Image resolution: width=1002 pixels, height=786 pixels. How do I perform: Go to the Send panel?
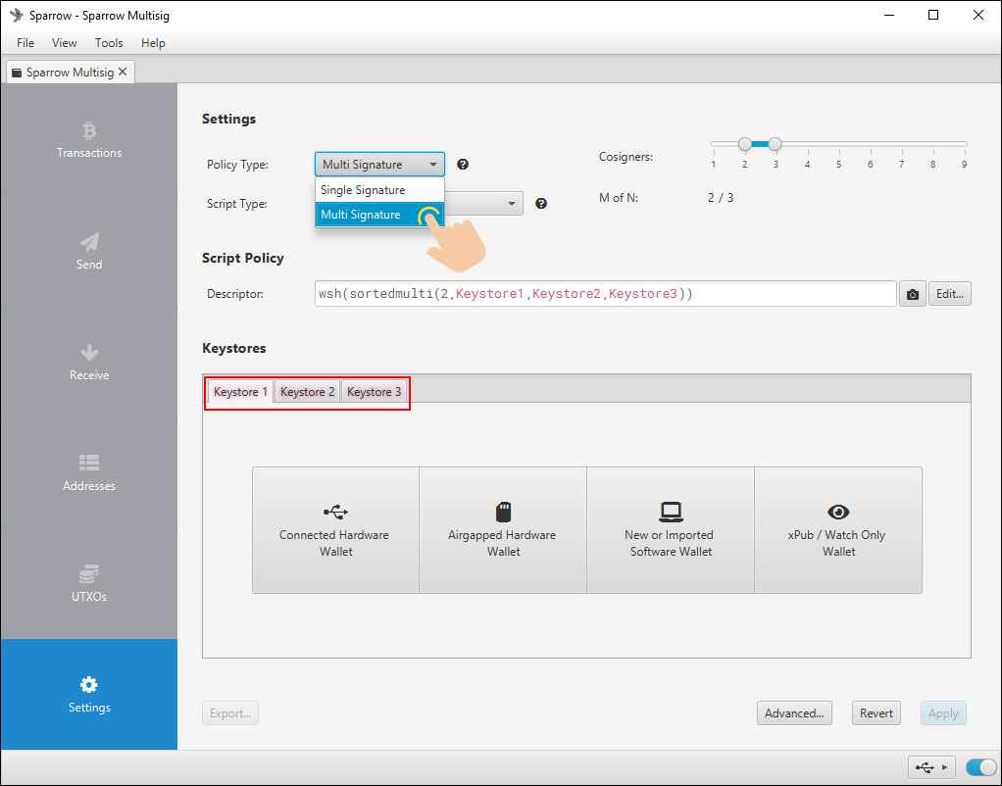89,252
